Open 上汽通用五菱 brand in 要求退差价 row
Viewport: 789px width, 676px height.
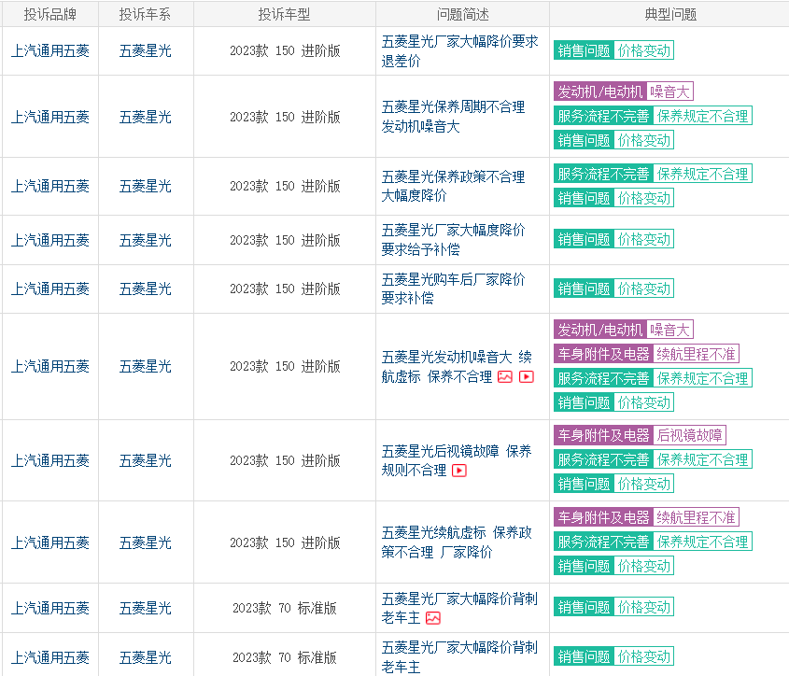49,50
